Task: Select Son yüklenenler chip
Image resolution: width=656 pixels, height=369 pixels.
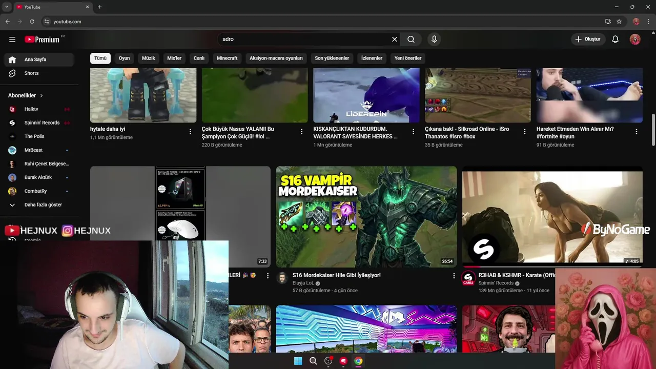Action: pos(332,58)
